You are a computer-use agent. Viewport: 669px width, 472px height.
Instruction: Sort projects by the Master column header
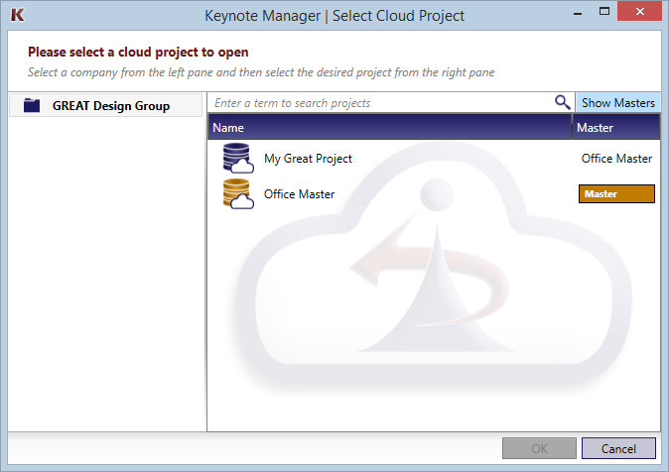pyautogui.click(x=615, y=128)
